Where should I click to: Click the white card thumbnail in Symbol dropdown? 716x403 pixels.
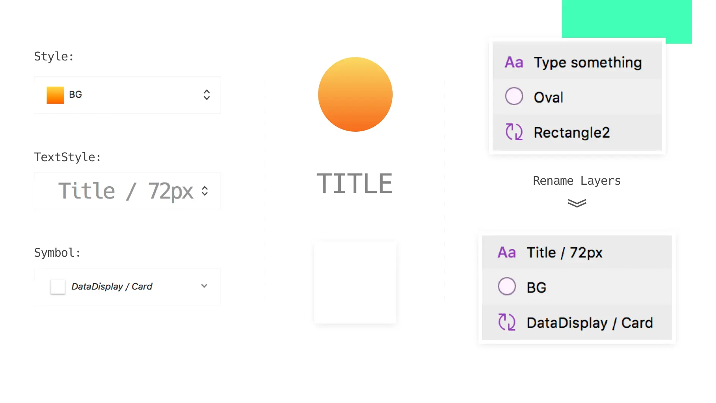[x=58, y=287]
